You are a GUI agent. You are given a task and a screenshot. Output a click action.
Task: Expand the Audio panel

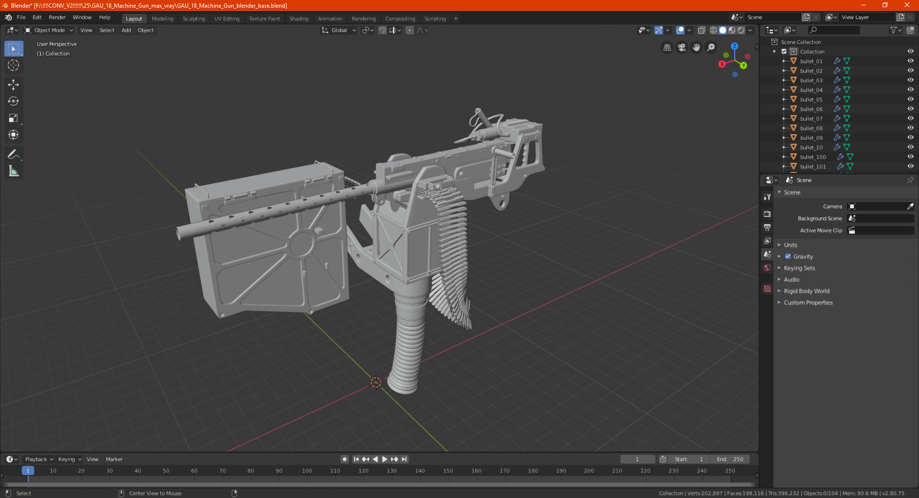coord(792,279)
